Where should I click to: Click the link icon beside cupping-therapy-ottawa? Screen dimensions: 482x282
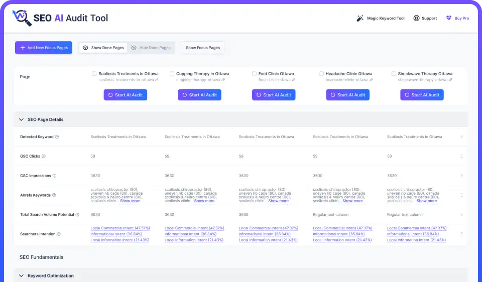[223, 80]
